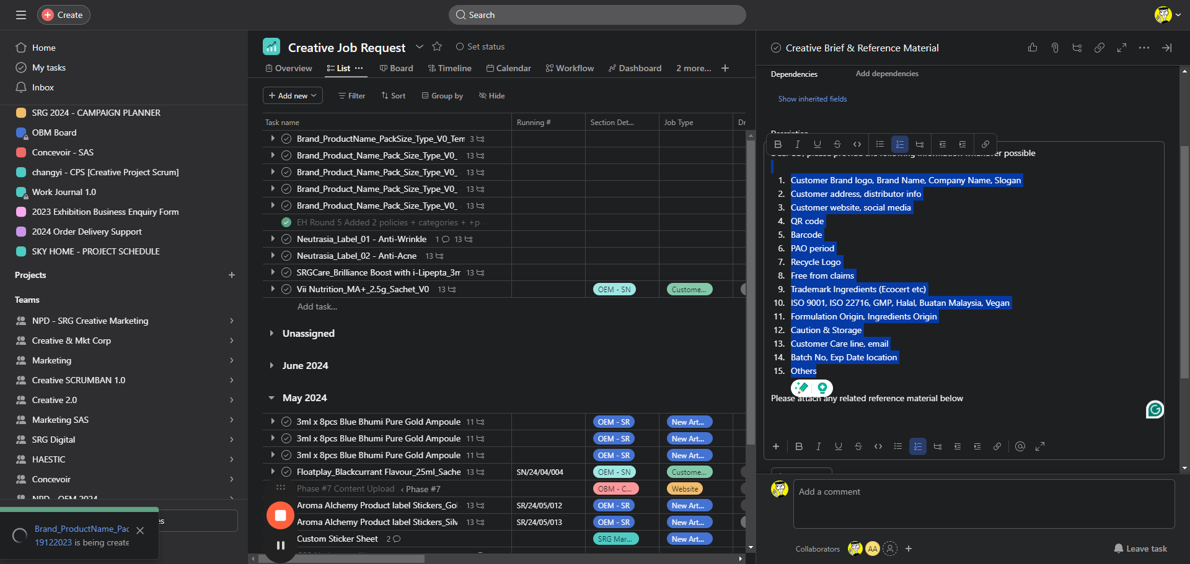Insert a mention with the @ icon
This screenshot has width=1190, height=564.
pos(1020,446)
